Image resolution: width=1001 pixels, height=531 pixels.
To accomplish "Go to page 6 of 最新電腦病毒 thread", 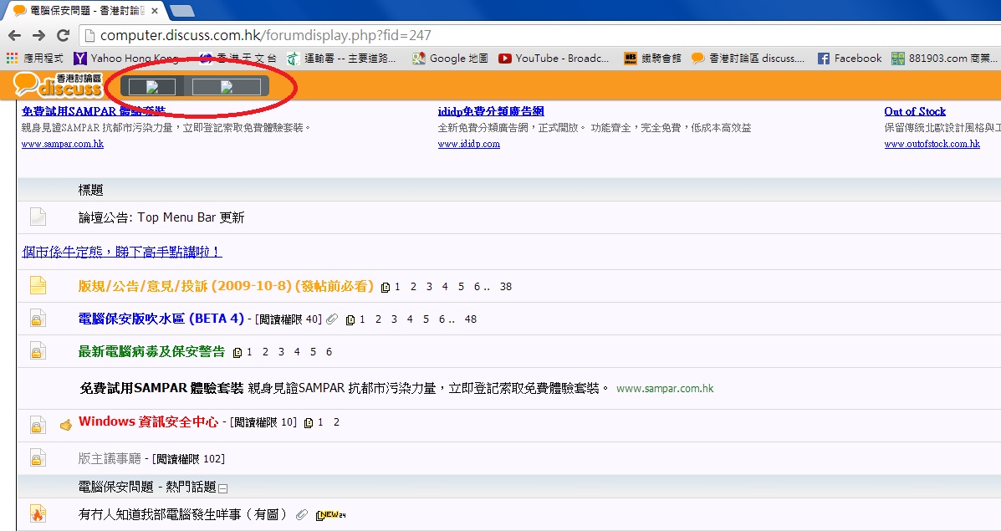I will 329,352.
